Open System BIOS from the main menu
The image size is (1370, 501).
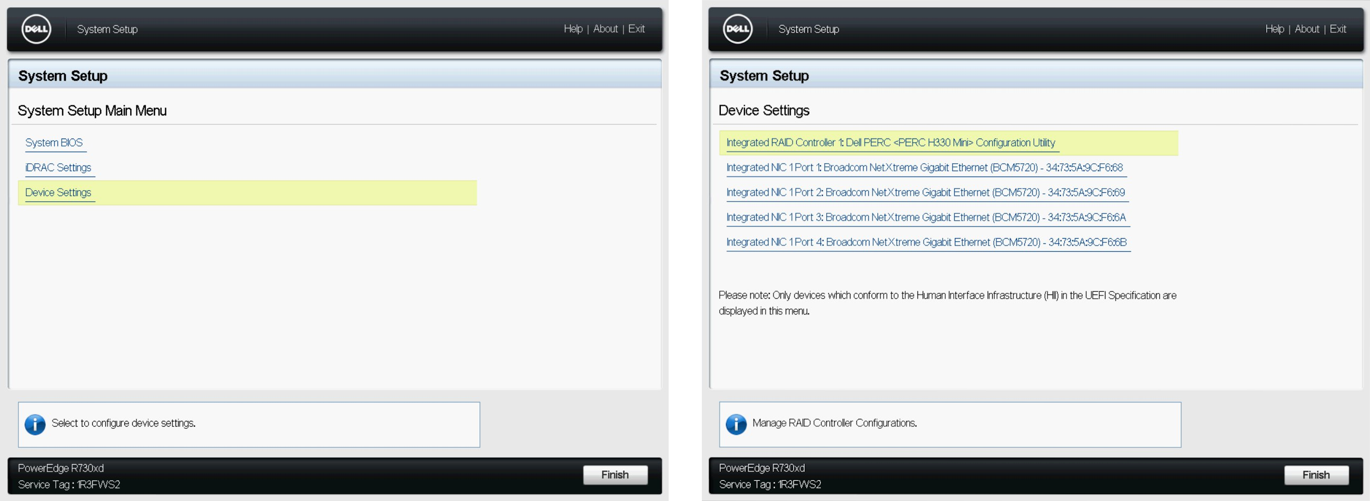click(x=54, y=143)
